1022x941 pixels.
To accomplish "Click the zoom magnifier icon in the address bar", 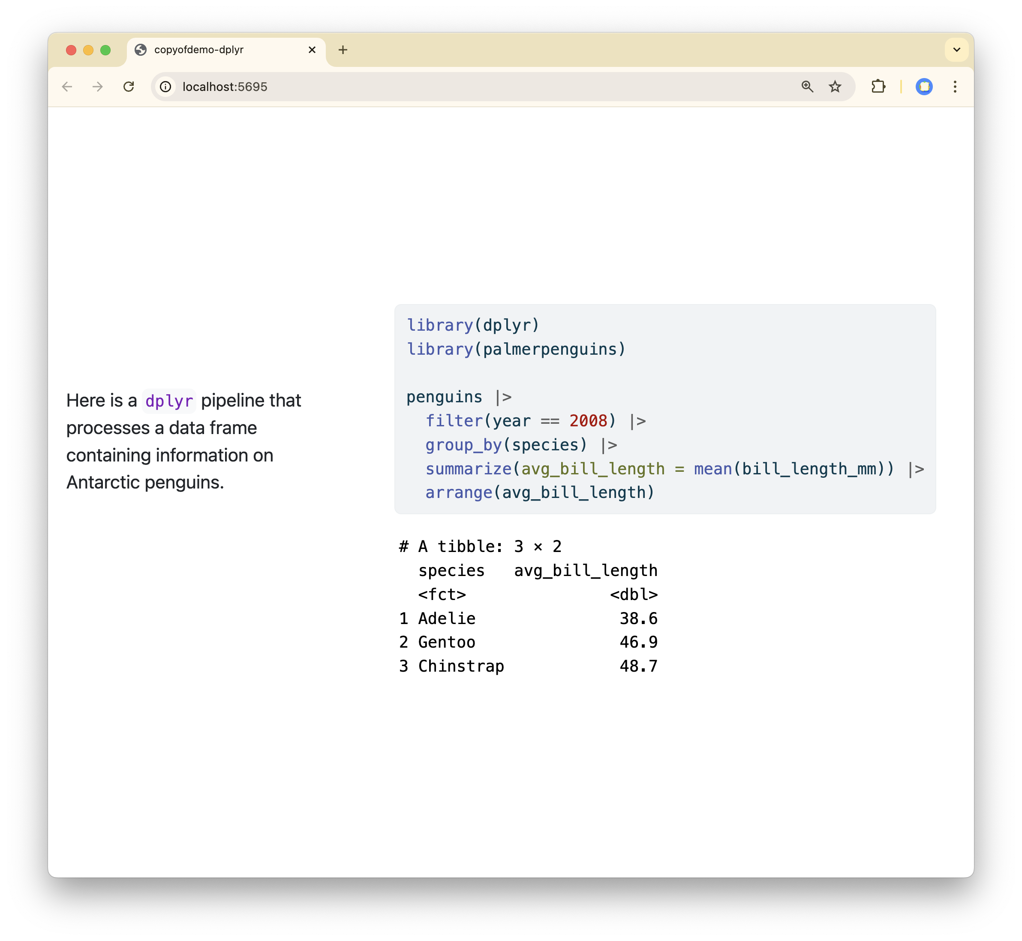I will [x=807, y=87].
